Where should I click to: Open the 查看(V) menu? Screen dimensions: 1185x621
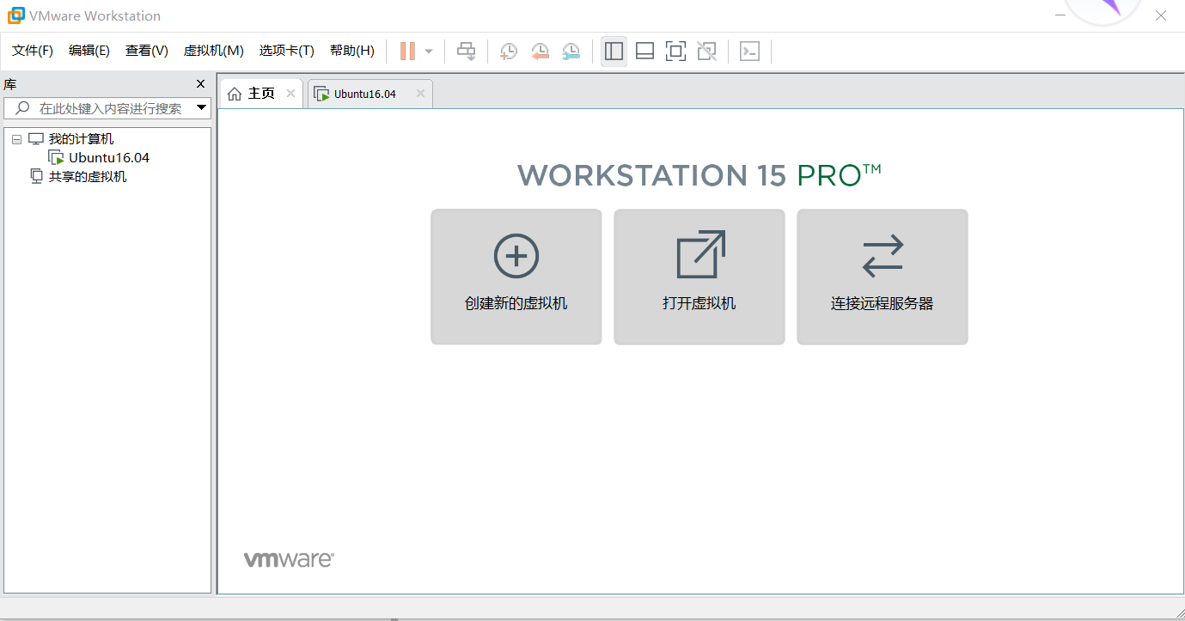(x=147, y=51)
